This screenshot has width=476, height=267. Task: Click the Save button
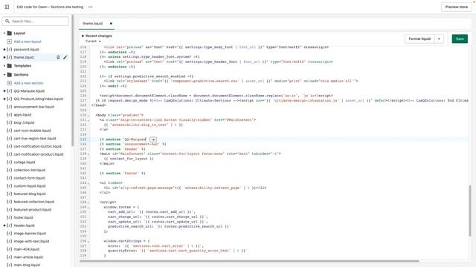(x=460, y=39)
